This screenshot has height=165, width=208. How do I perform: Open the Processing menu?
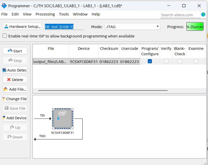pos(45,14)
